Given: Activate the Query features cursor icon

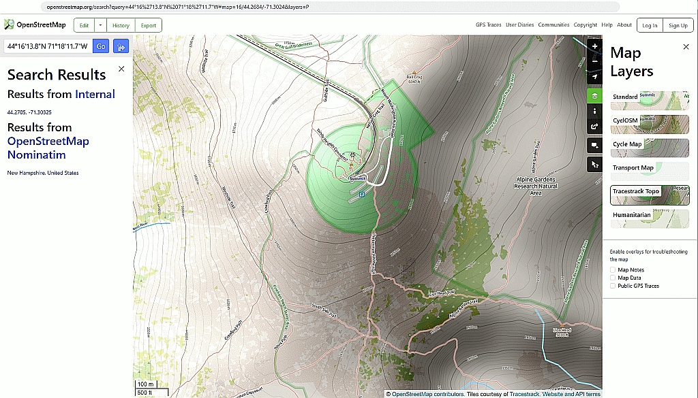Looking at the screenshot, I should click(594, 165).
